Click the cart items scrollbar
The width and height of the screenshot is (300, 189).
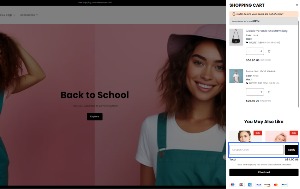[x=298, y=64]
